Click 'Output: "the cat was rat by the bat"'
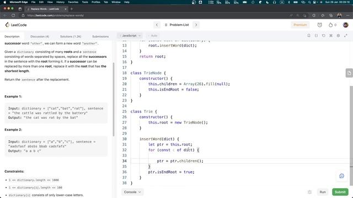The image size is (353, 198). pyautogui.click(x=43, y=118)
